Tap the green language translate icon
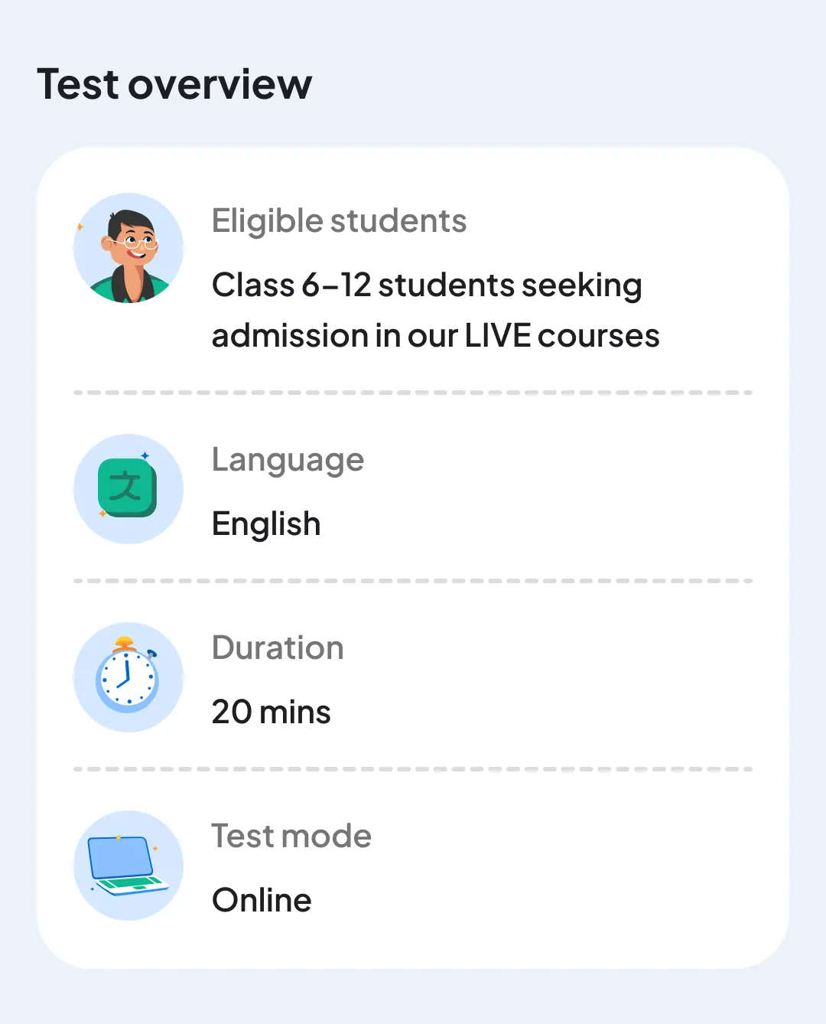 pyautogui.click(x=128, y=489)
